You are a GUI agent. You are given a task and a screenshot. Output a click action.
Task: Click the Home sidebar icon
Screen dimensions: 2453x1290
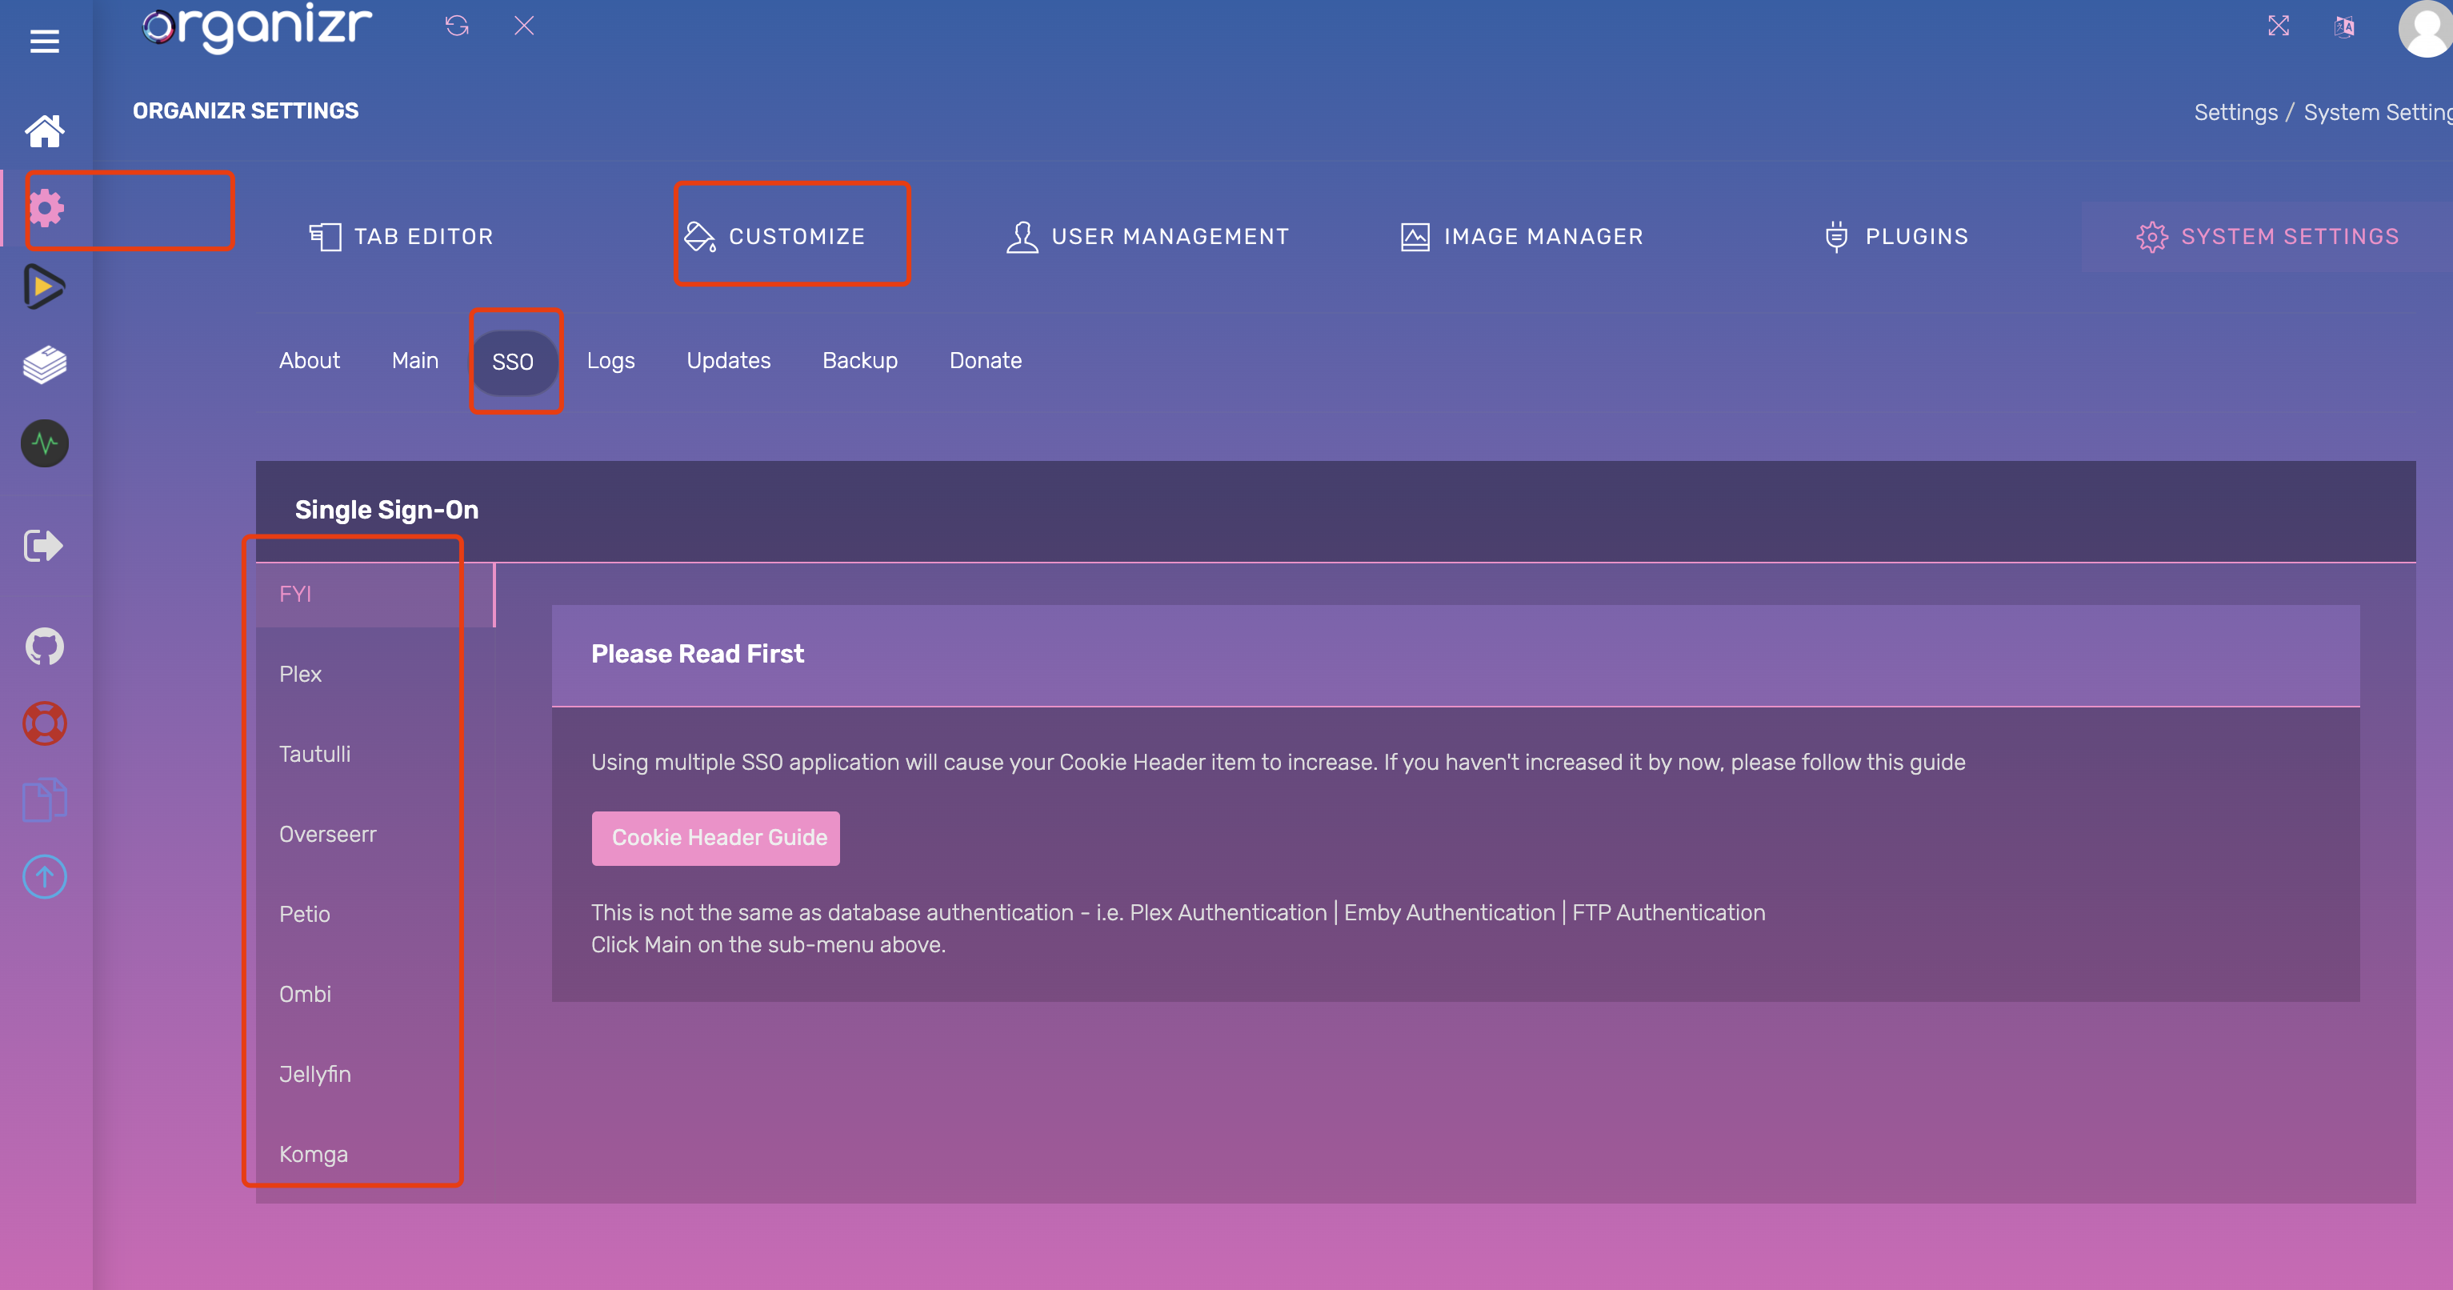[x=44, y=130]
